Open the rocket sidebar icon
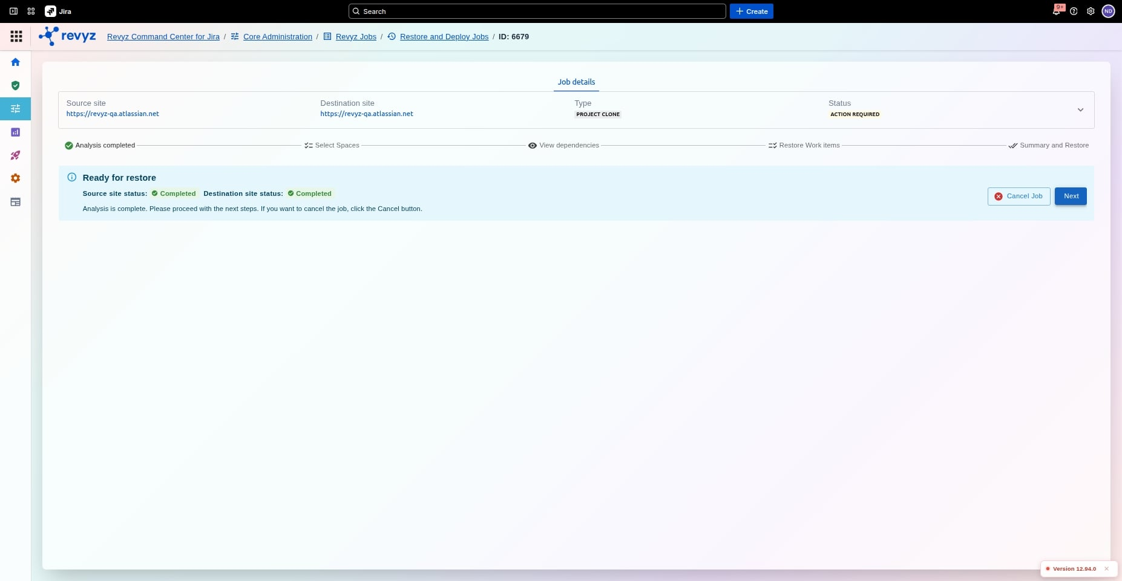1122x581 pixels. tap(16, 155)
